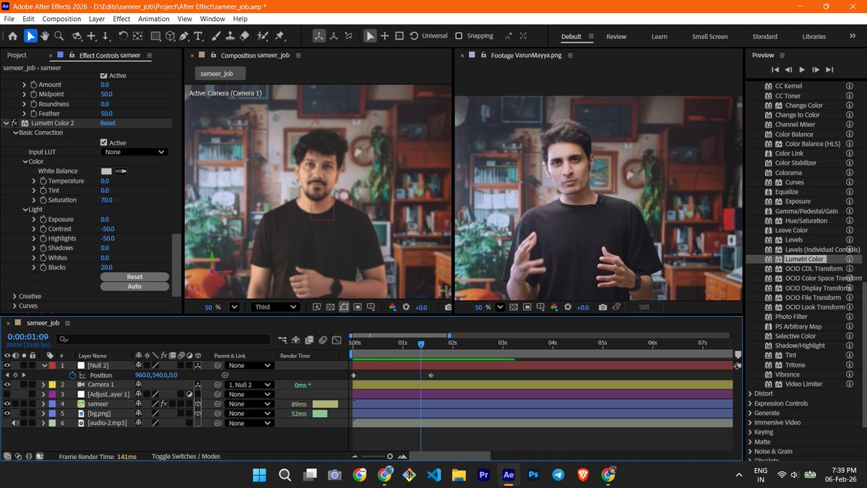867x488 pixels.
Task: Select the Zoom tool
Action: tap(59, 35)
